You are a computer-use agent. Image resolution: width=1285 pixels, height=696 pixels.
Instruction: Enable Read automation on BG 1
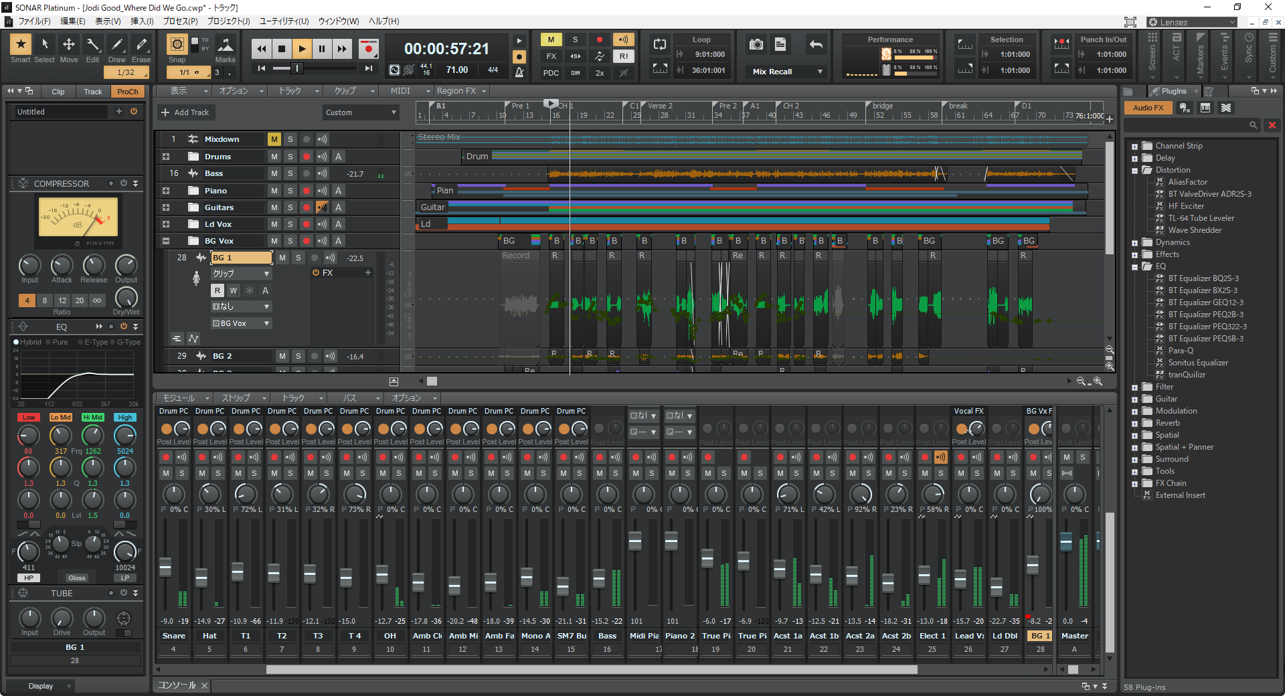[x=218, y=290]
